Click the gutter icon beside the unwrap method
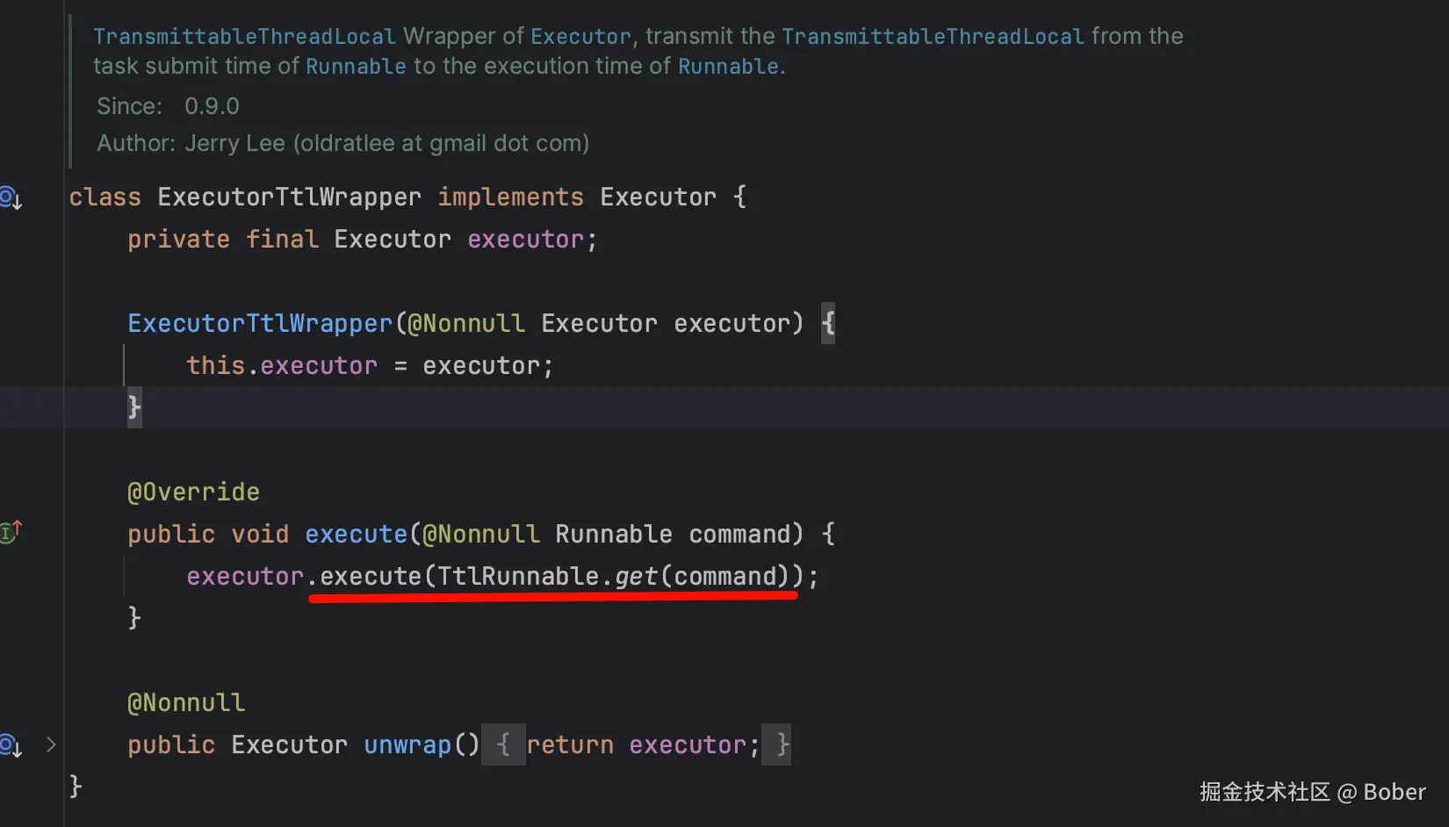 point(11,745)
